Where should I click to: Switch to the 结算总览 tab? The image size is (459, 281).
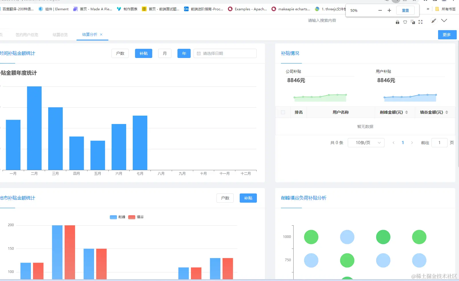(60, 35)
